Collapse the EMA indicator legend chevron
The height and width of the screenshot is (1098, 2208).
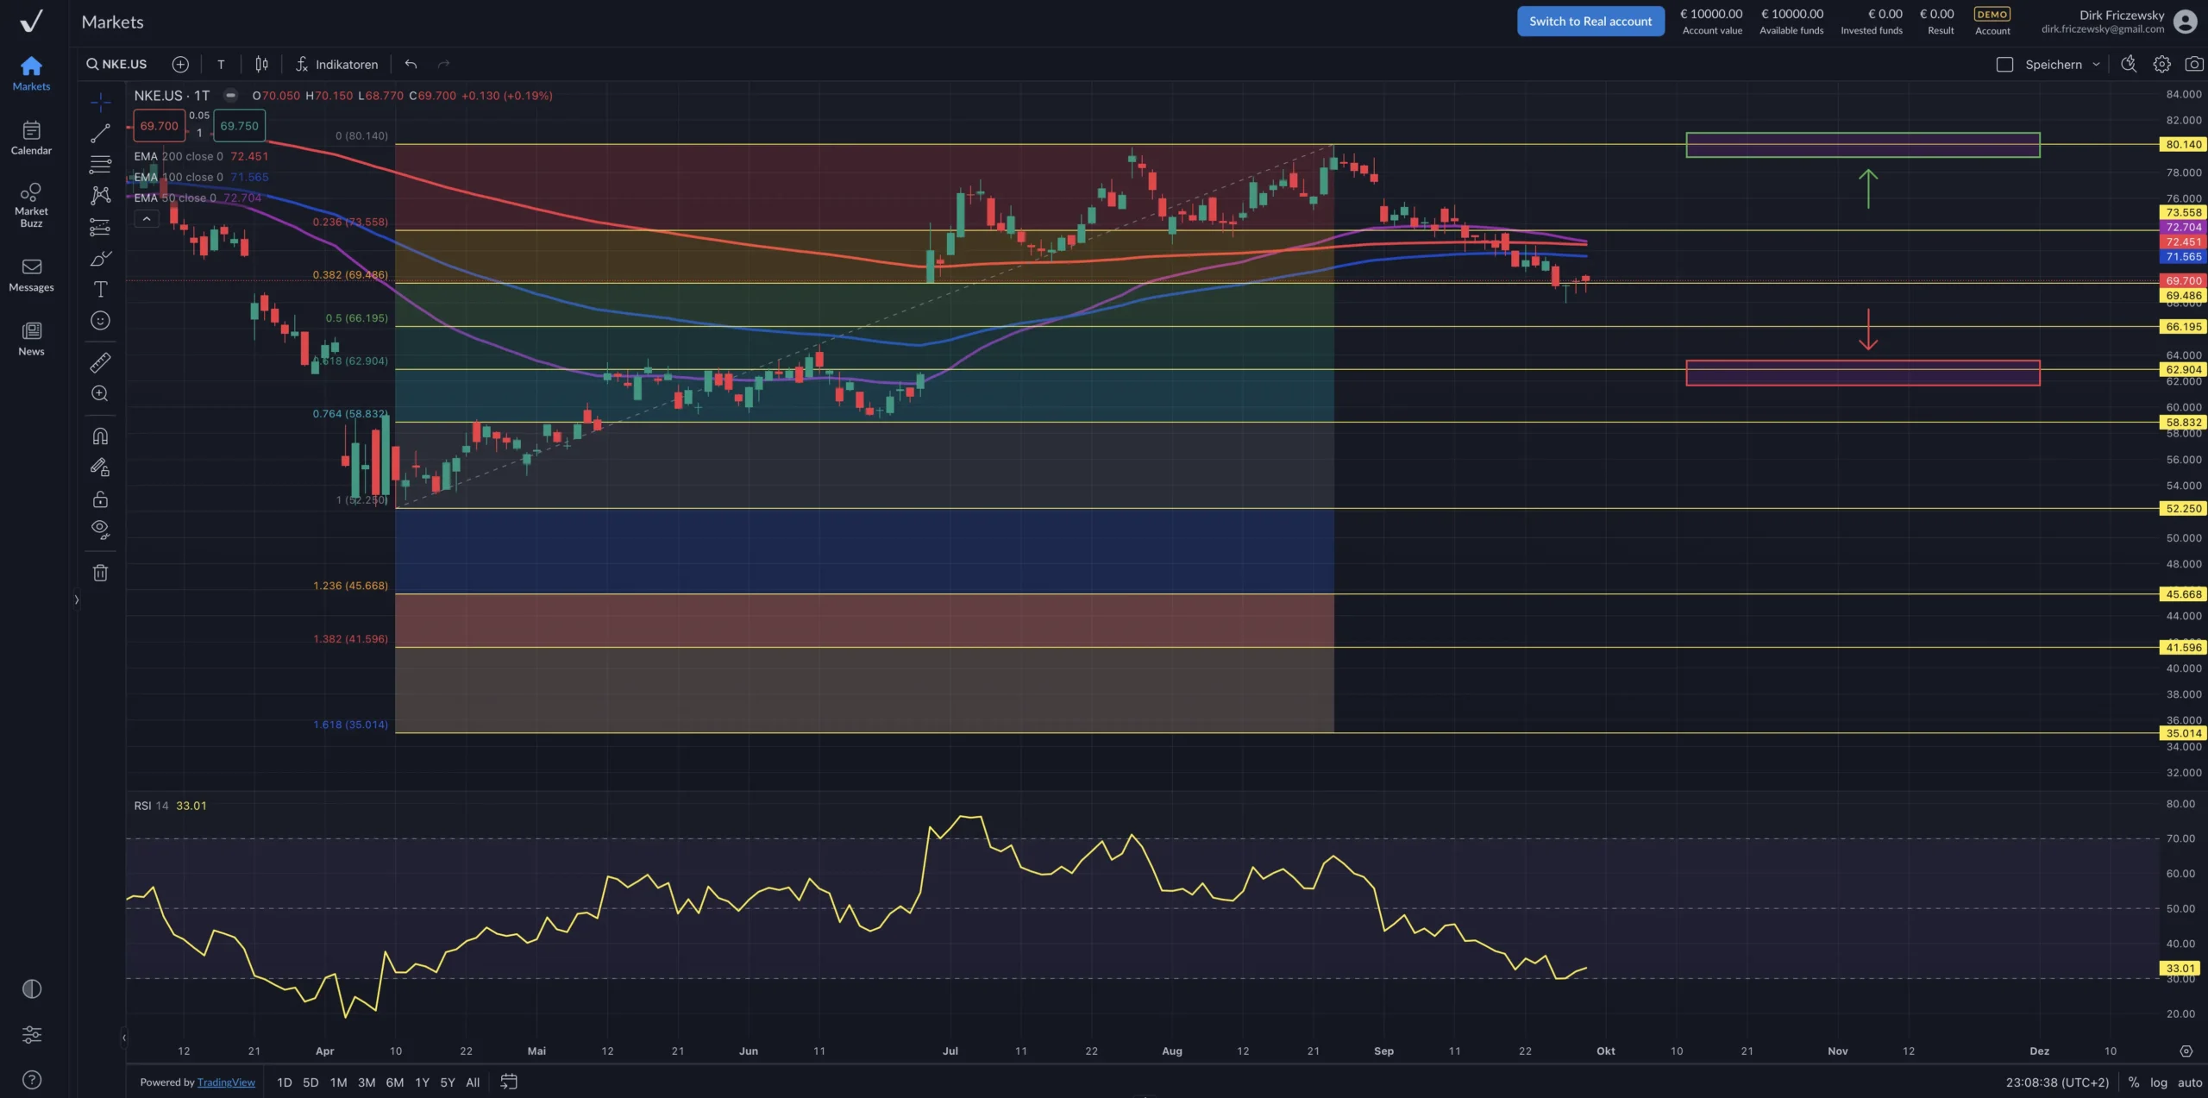tap(147, 219)
